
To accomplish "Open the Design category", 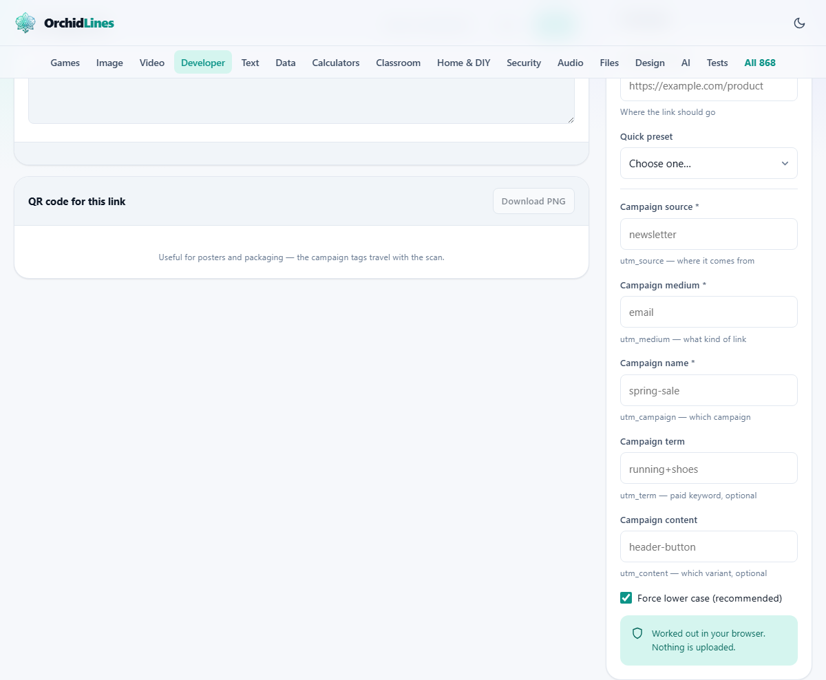I will [x=650, y=63].
